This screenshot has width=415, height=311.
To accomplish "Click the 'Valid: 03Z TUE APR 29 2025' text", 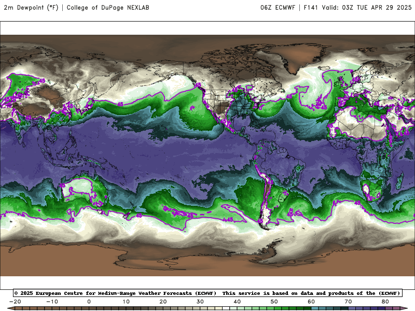I will [367, 7].
